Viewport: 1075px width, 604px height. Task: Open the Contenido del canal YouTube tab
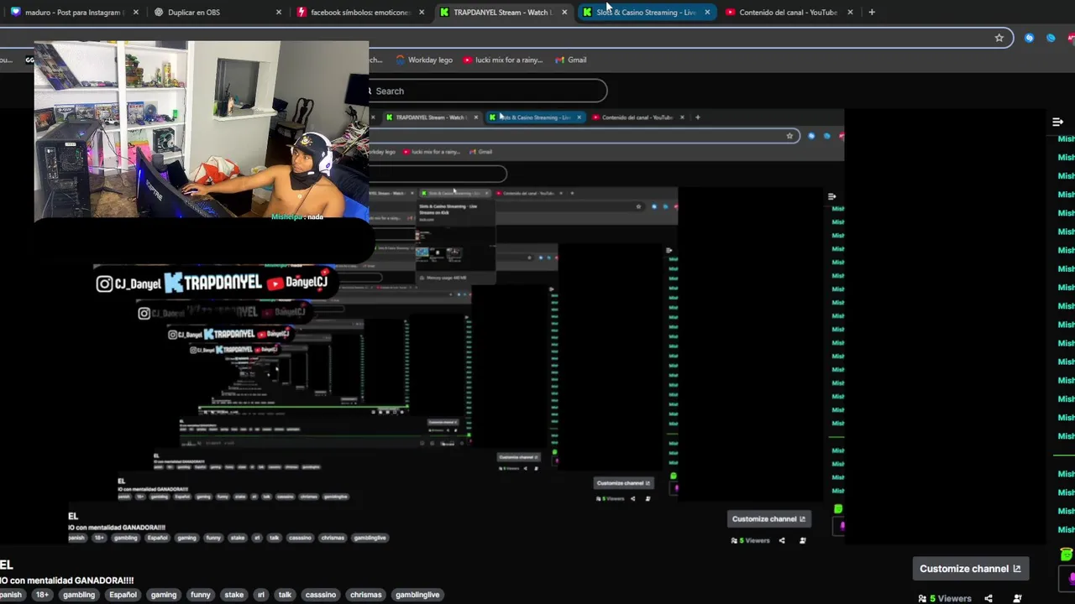[788, 13]
